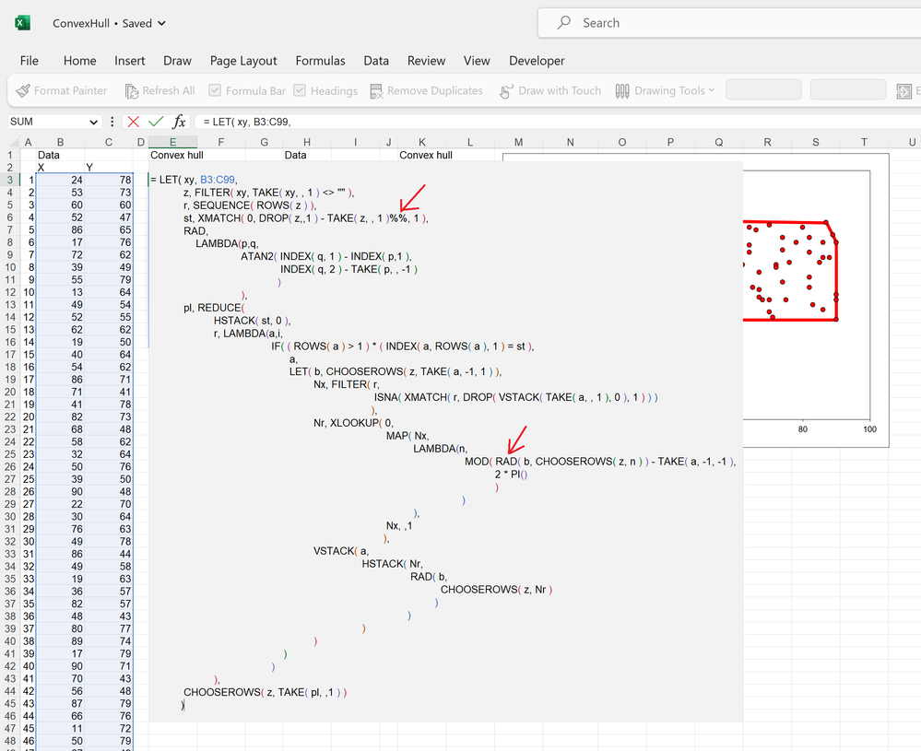Select column B header
Viewport: 921px width, 751px height.
tap(61, 142)
